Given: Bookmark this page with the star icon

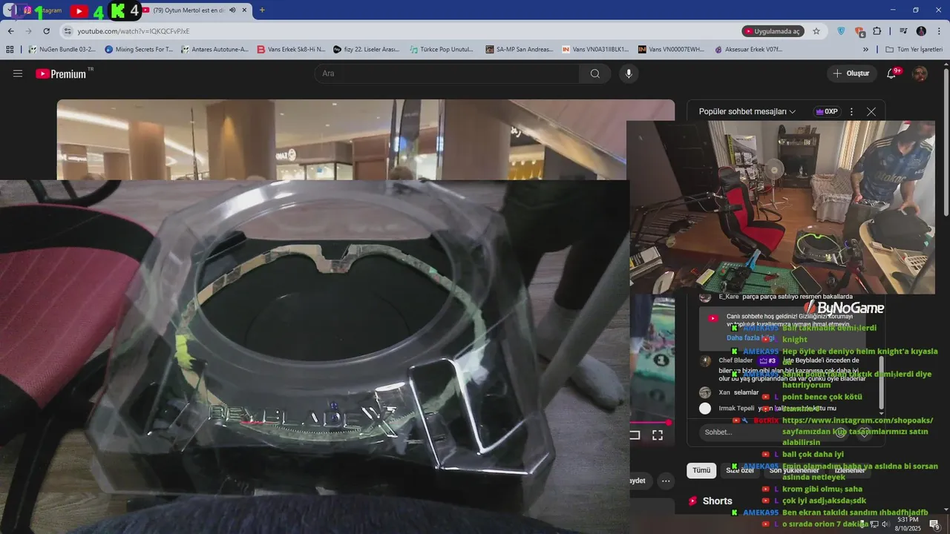Looking at the screenshot, I should 816,31.
